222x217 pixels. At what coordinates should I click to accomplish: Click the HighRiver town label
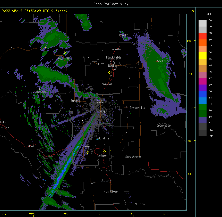click(111, 191)
